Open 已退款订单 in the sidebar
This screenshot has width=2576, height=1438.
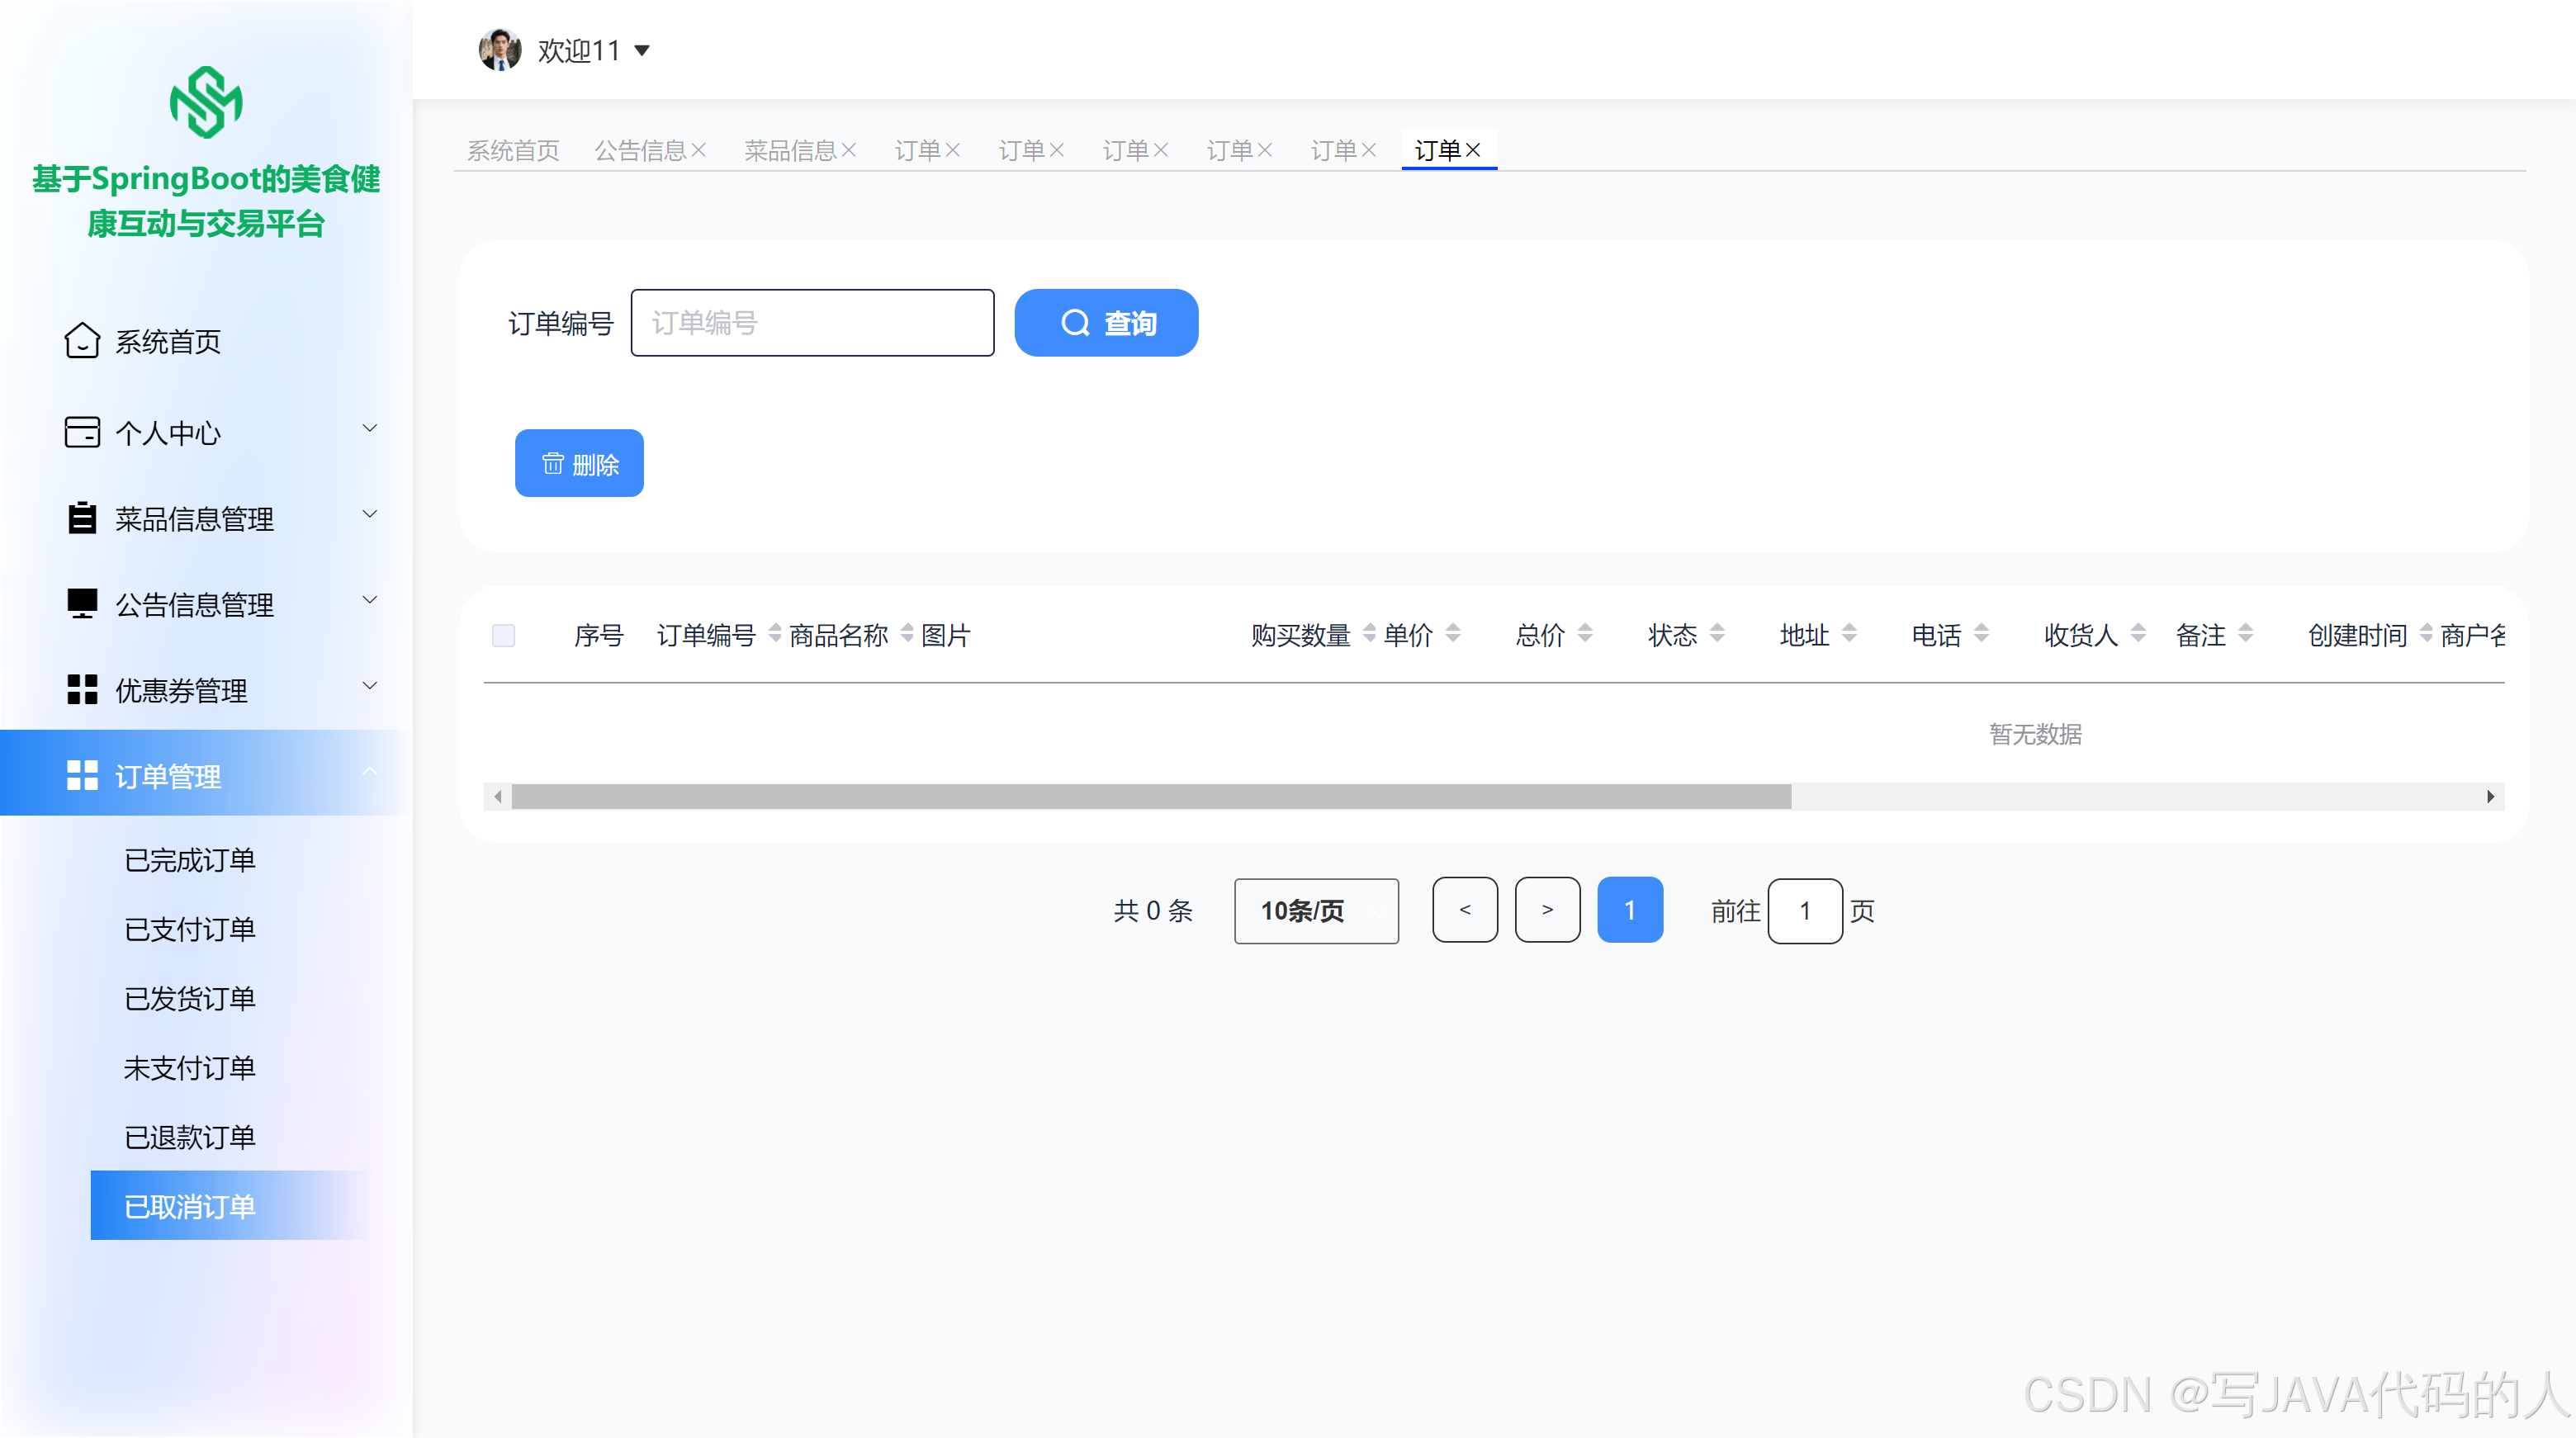point(190,1137)
